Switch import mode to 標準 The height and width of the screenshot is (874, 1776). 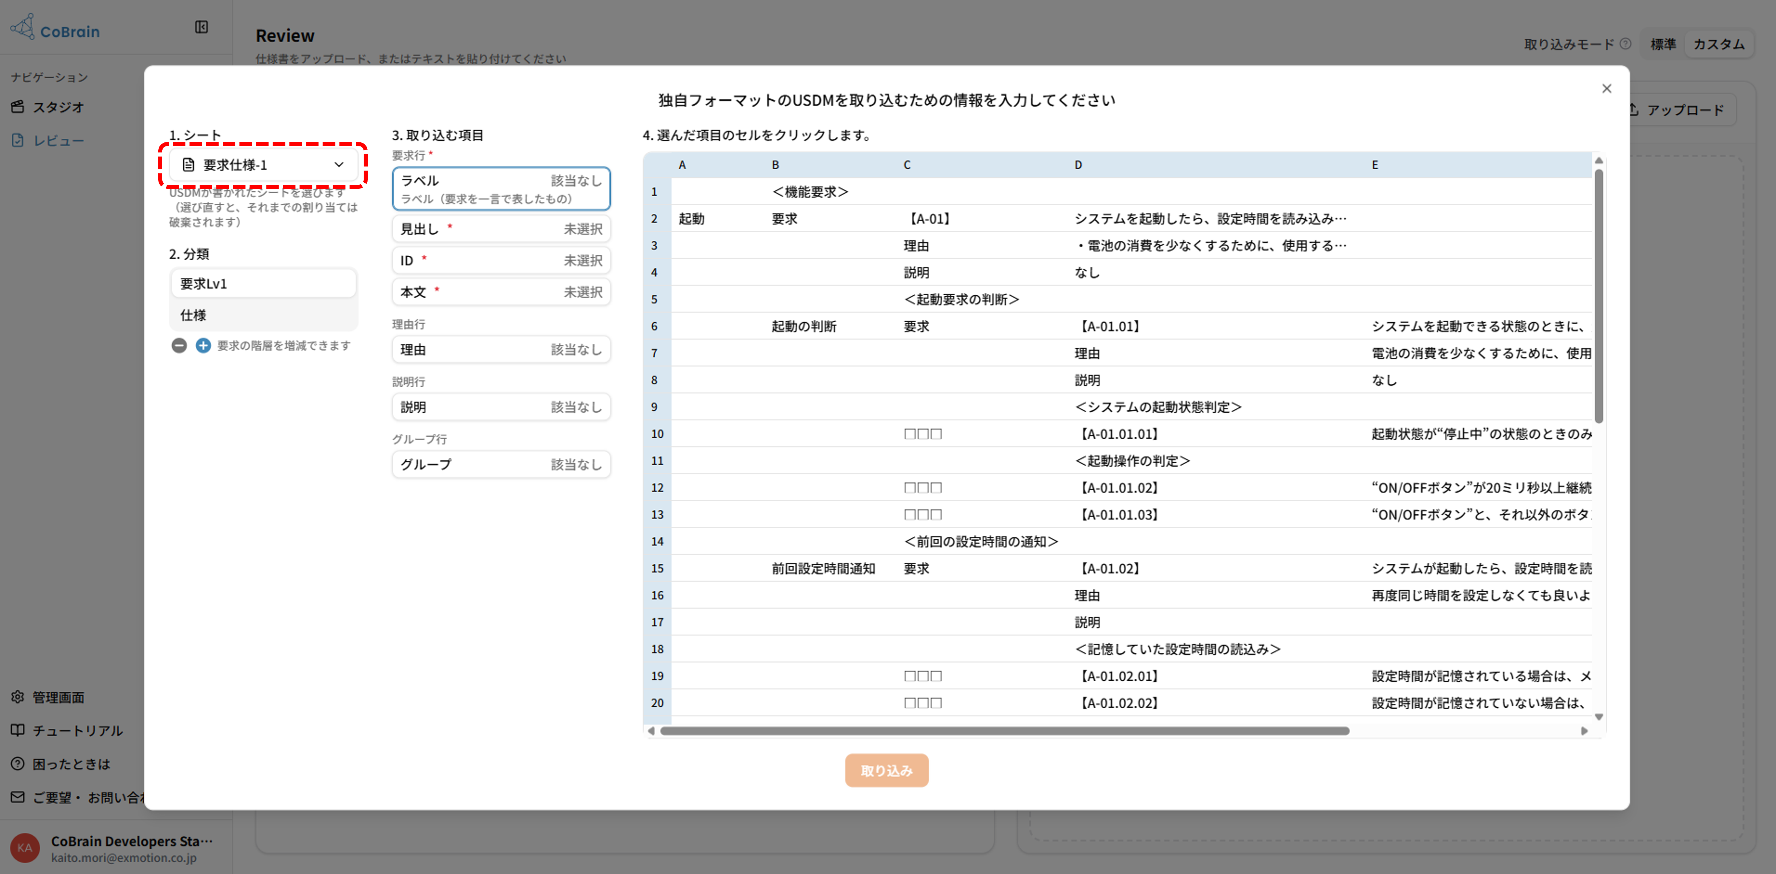coord(1663,44)
